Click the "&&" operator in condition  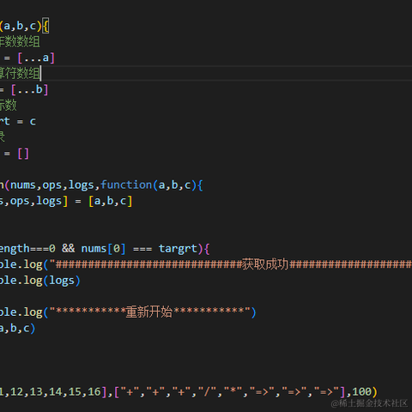click(69, 248)
